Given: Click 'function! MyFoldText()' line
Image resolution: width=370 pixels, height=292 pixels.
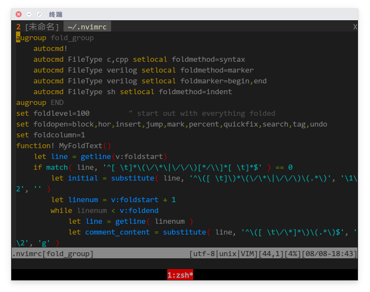Looking at the screenshot, I should coord(64,146).
